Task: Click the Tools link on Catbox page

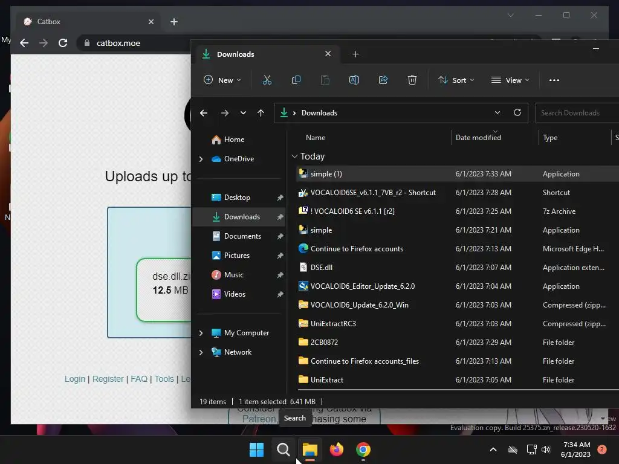Action: [x=164, y=379]
